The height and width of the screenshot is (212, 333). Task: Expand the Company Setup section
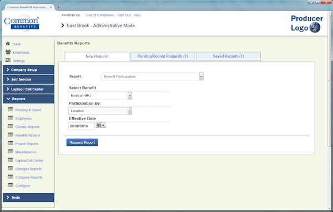(28, 70)
